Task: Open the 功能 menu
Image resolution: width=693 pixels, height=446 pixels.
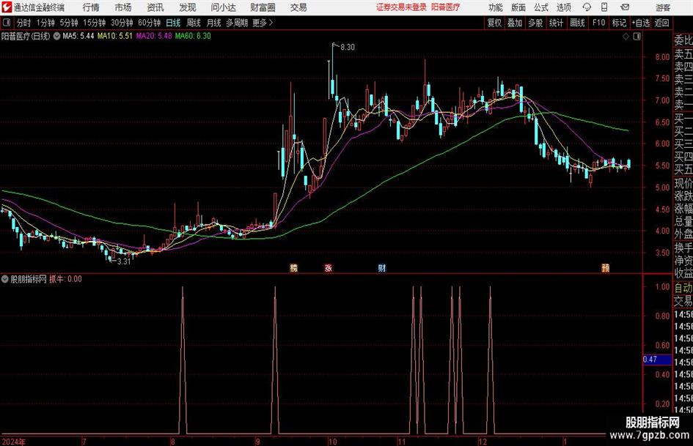Action: tap(496, 7)
